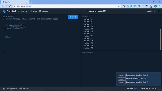Bookmark this page with star icon
The height and width of the screenshot is (91, 162).
[119, 6]
